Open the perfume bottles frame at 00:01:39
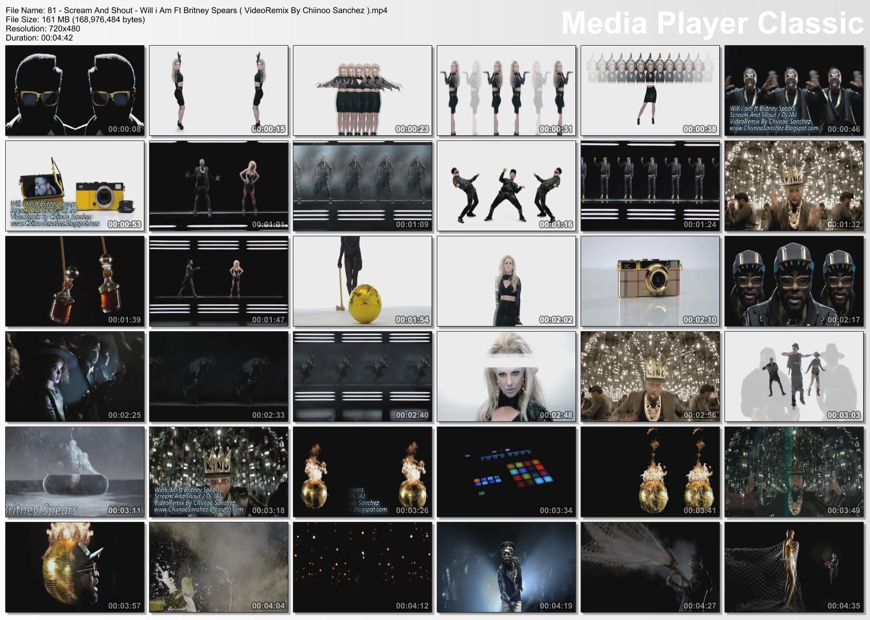870x620 pixels. tap(73, 280)
